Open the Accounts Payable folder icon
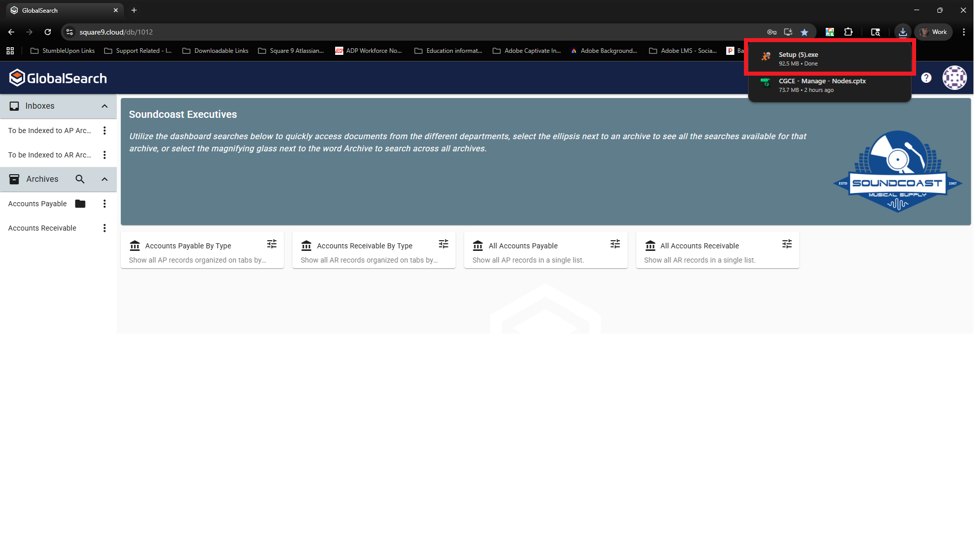The image size is (975, 547). click(80, 204)
